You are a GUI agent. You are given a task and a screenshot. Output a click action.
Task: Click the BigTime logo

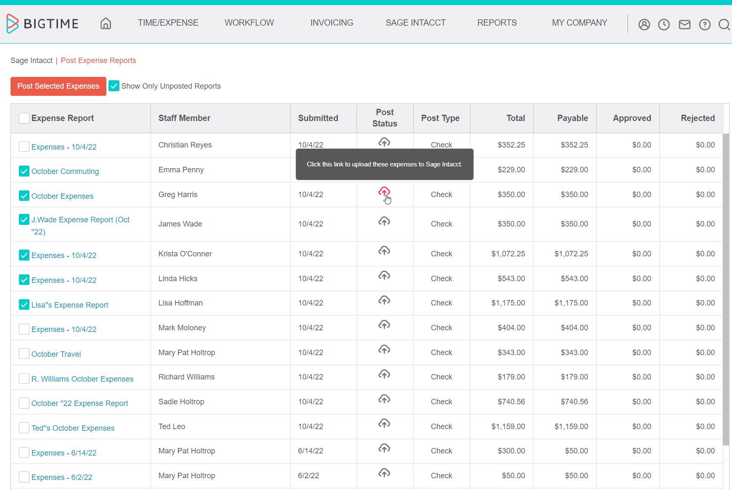(x=42, y=24)
